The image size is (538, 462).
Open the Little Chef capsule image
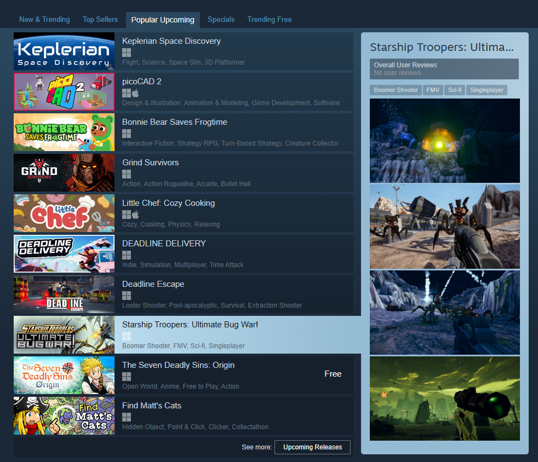click(64, 213)
